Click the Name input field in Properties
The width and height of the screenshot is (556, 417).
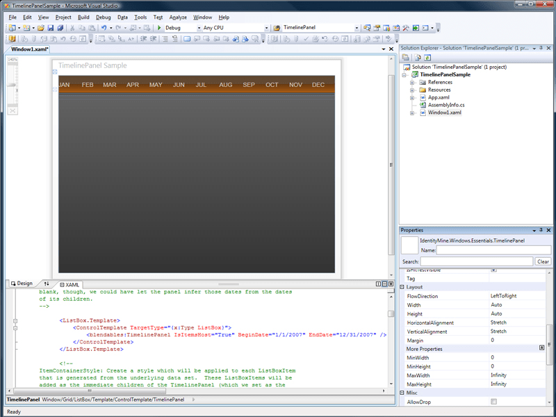point(495,250)
